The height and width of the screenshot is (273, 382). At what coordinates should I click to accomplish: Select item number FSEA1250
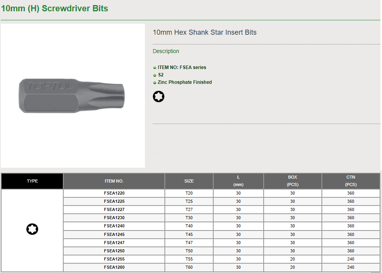point(114,251)
